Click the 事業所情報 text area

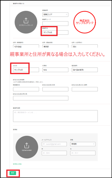(x=55, y=116)
